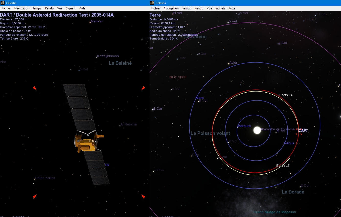Click the NGC 2808 cluster label

[x=178, y=77]
